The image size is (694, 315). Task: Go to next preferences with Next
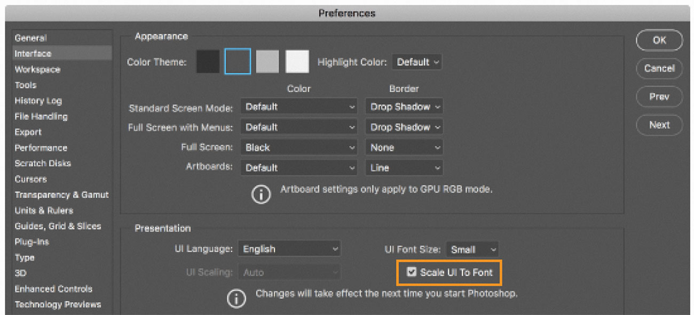coord(659,125)
